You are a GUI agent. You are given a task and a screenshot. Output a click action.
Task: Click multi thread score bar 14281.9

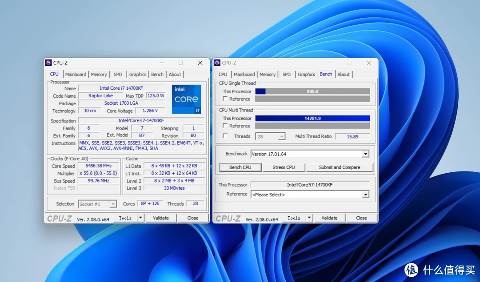pyautogui.click(x=312, y=118)
